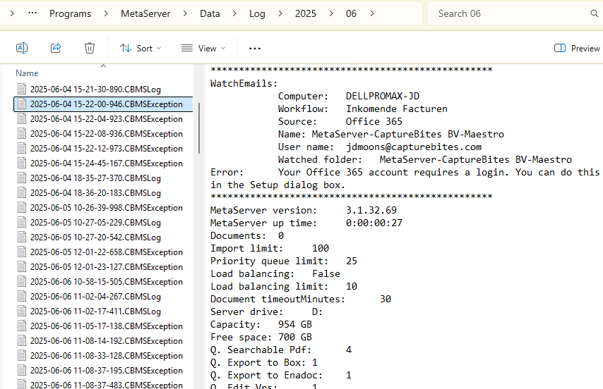Select file 2025-06-04 15-22-08-936.CBMSException
The width and height of the screenshot is (603, 389).
pos(106,134)
